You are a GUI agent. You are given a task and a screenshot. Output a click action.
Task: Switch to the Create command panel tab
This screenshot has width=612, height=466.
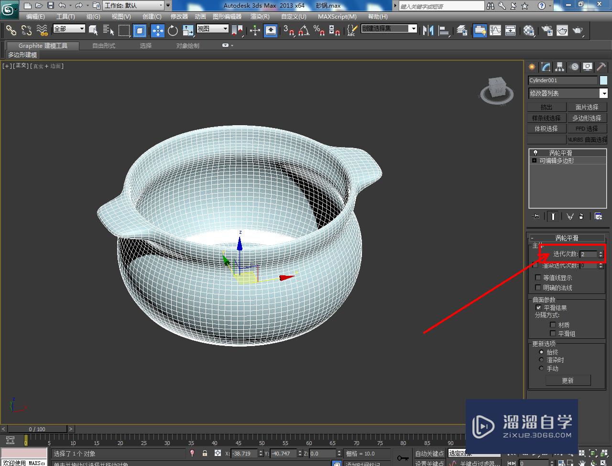pyautogui.click(x=532, y=67)
